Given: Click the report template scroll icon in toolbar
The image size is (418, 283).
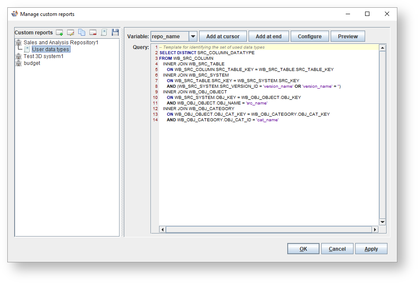Looking at the screenshot, I should point(104,33).
